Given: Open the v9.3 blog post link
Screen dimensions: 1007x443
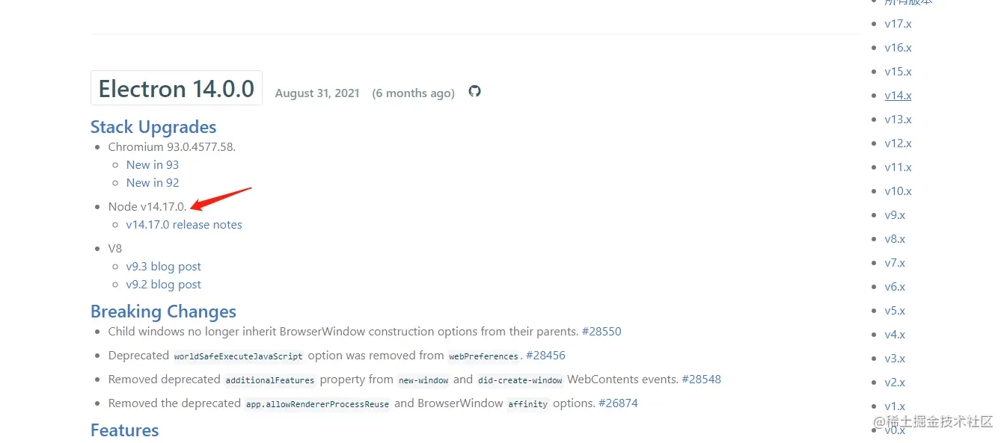Looking at the screenshot, I should pyautogui.click(x=164, y=266).
